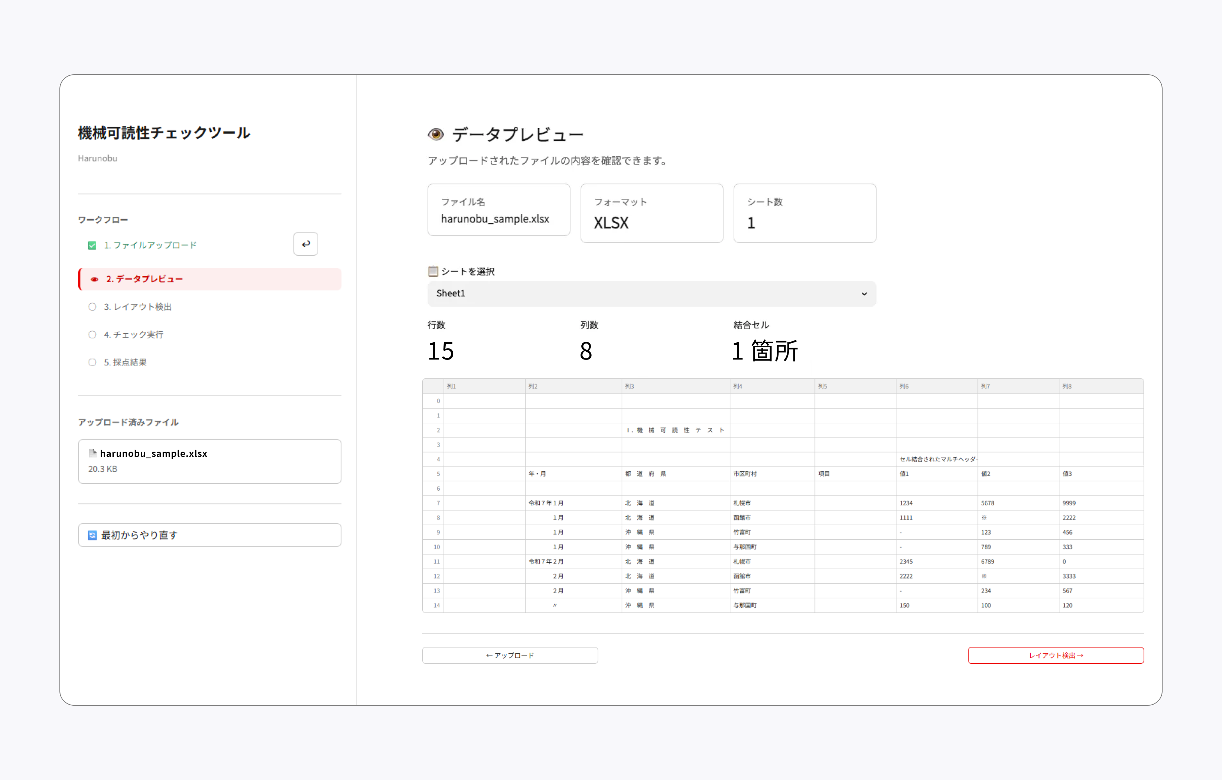This screenshot has width=1222, height=780.
Task: Click the red eye icon in step 2
Action: click(94, 279)
